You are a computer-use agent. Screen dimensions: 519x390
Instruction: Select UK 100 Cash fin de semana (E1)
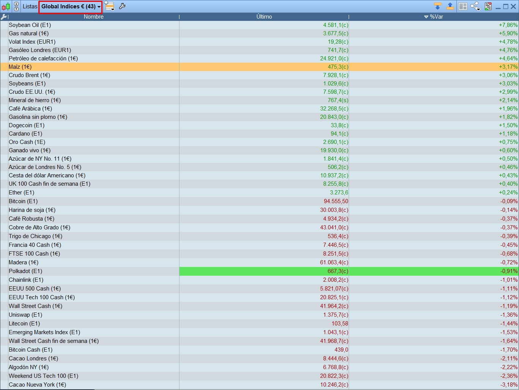[x=50, y=184]
